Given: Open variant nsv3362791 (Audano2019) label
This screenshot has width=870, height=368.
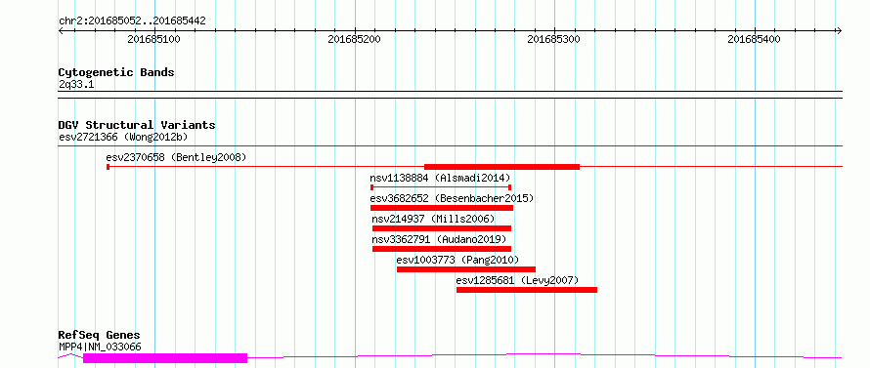Looking at the screenshot, I should (x=440, y=239).
